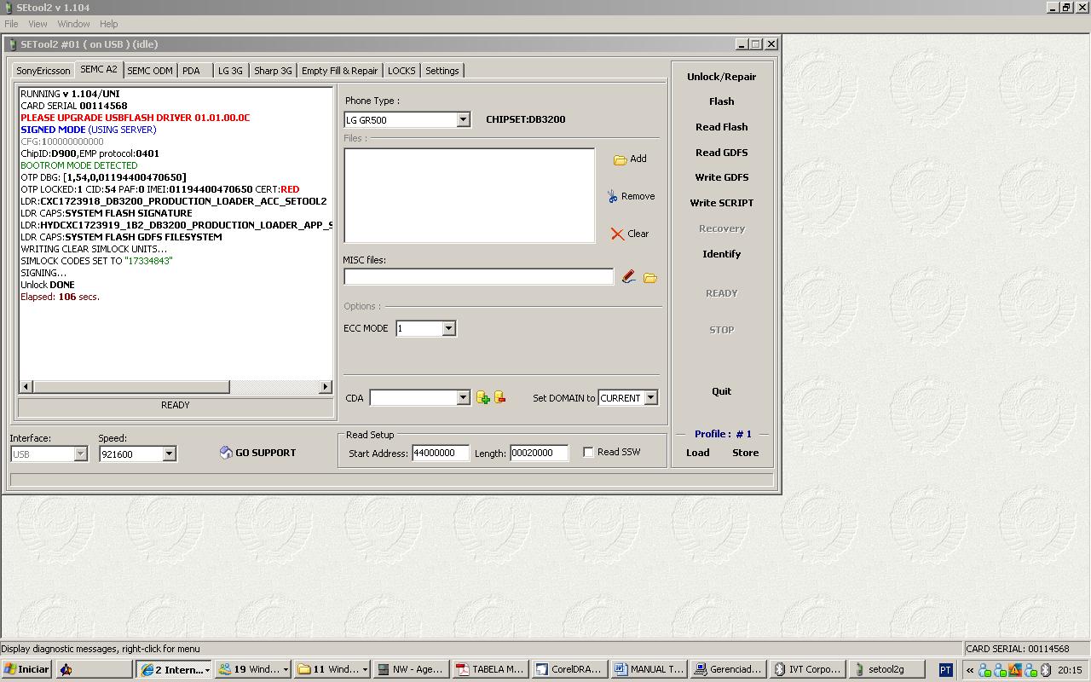This screenshot has width=1091, height=682.
Task: Load the profile with Load button
Action: tap(697, 453)
